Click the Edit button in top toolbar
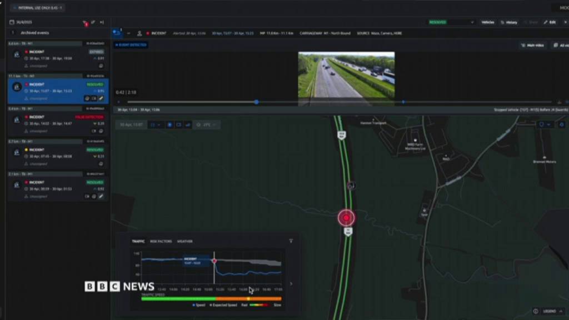Image resolution: width=569 pixels, height=320 pixels. [550, 22]
